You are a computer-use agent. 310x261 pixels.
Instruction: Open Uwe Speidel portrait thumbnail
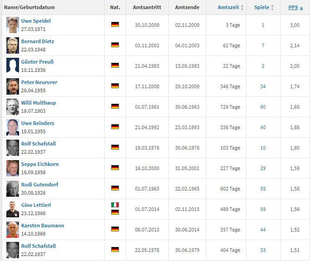[13, 25]
